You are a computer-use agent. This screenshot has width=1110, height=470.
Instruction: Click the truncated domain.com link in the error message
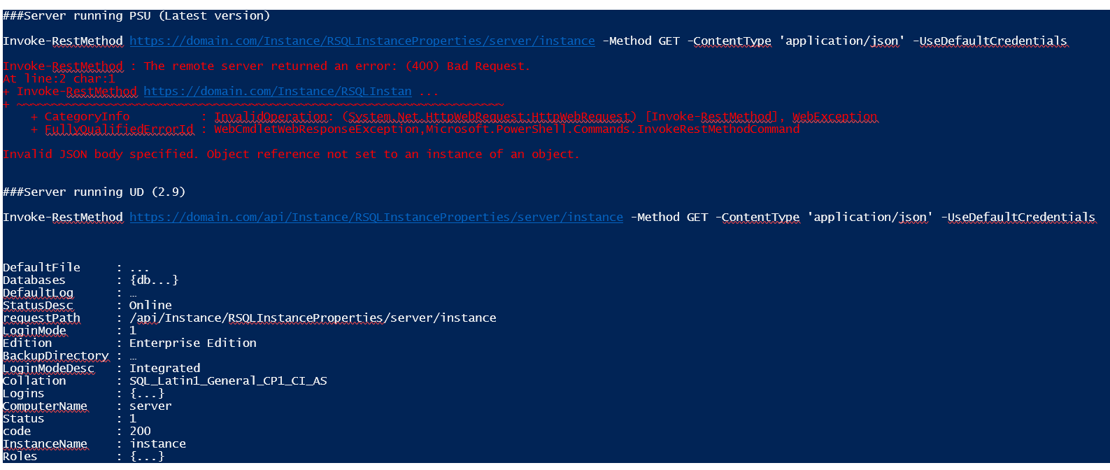277,91
